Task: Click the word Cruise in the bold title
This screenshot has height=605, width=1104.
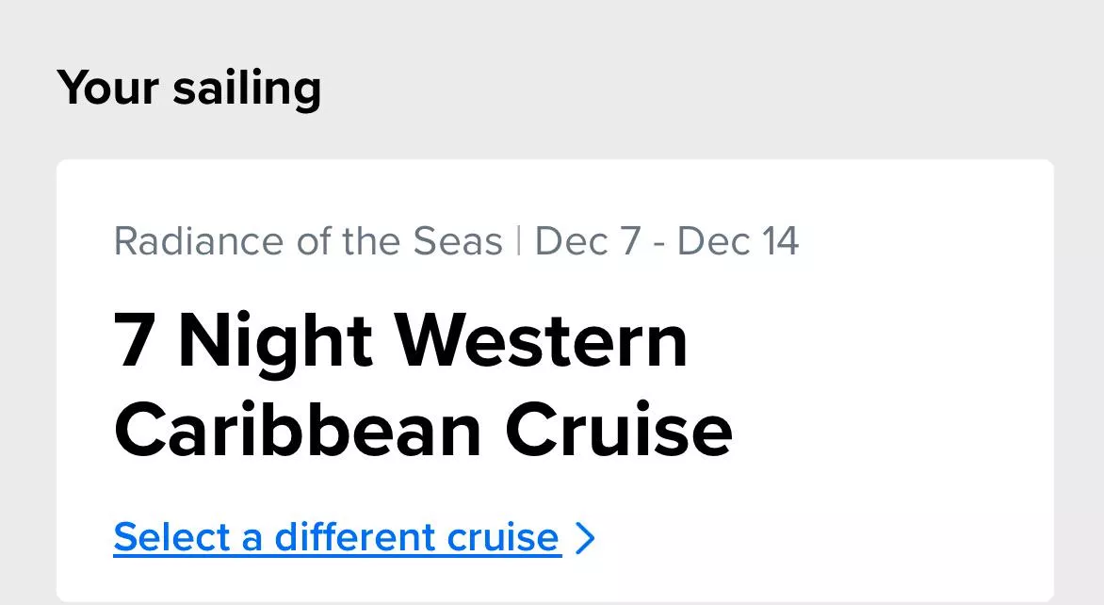Action: (x=619, y=430)
